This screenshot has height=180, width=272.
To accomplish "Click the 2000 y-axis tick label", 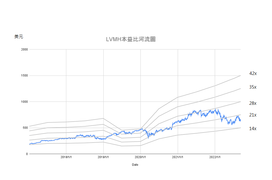I will tap(24, 50).
